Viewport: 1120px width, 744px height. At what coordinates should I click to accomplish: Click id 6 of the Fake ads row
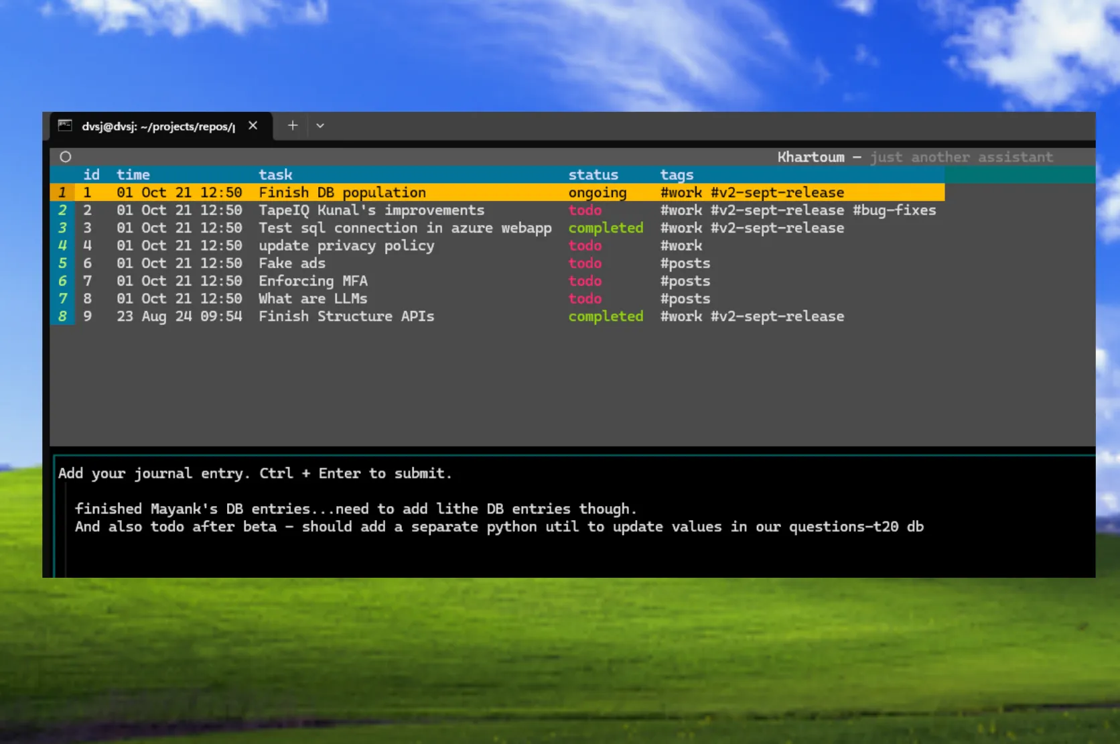(87, 263)
